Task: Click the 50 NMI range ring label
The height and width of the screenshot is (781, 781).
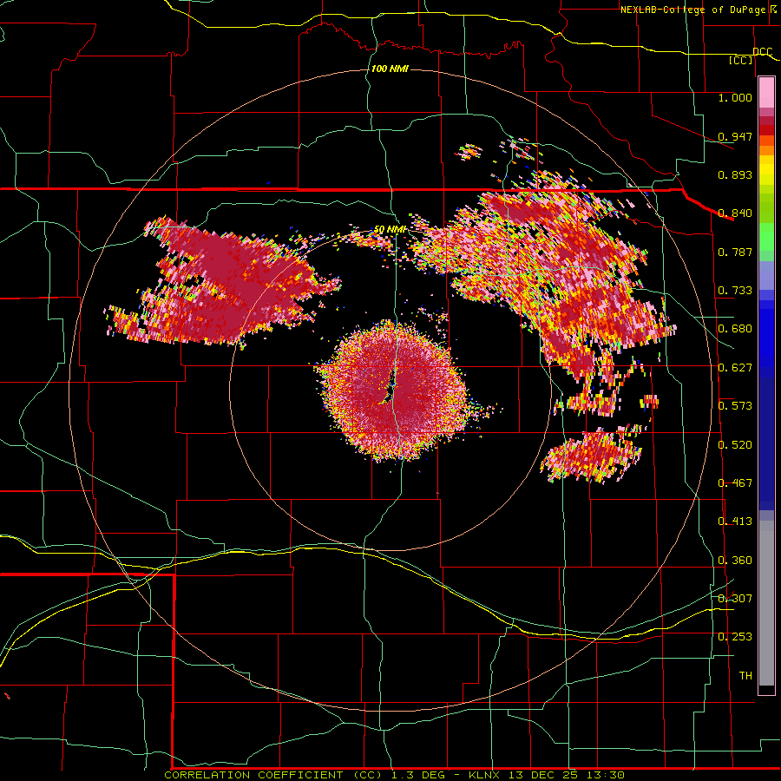Action: [x=390, y=230]
